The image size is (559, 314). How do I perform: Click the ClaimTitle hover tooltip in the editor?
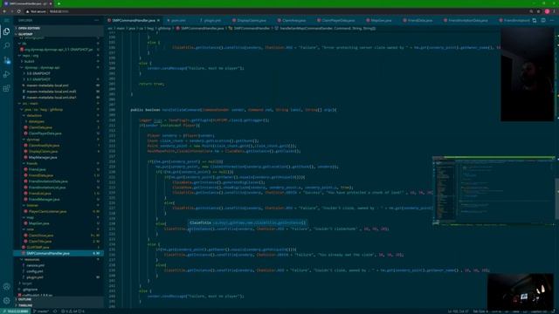tap(248, 223)
